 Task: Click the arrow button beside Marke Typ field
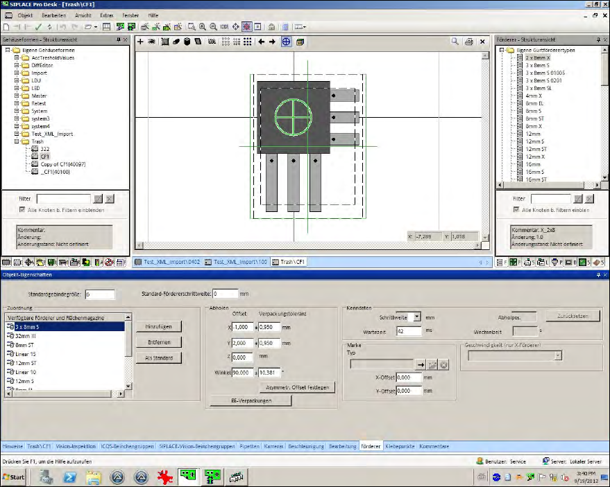click(420, 364)
